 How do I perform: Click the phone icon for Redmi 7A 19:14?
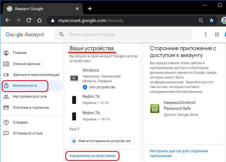click(74, 116)
